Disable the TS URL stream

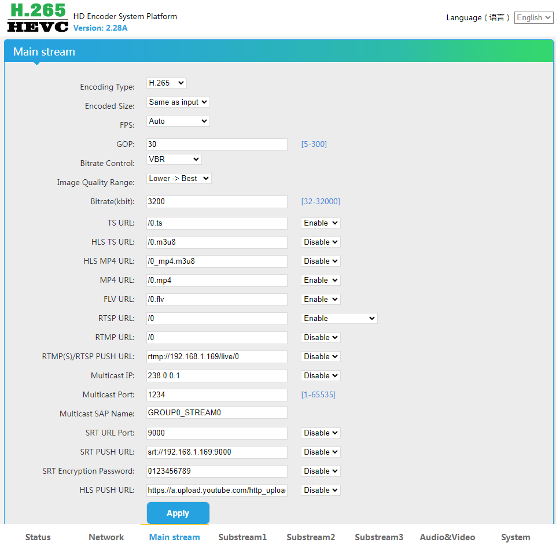click(320, 223)
